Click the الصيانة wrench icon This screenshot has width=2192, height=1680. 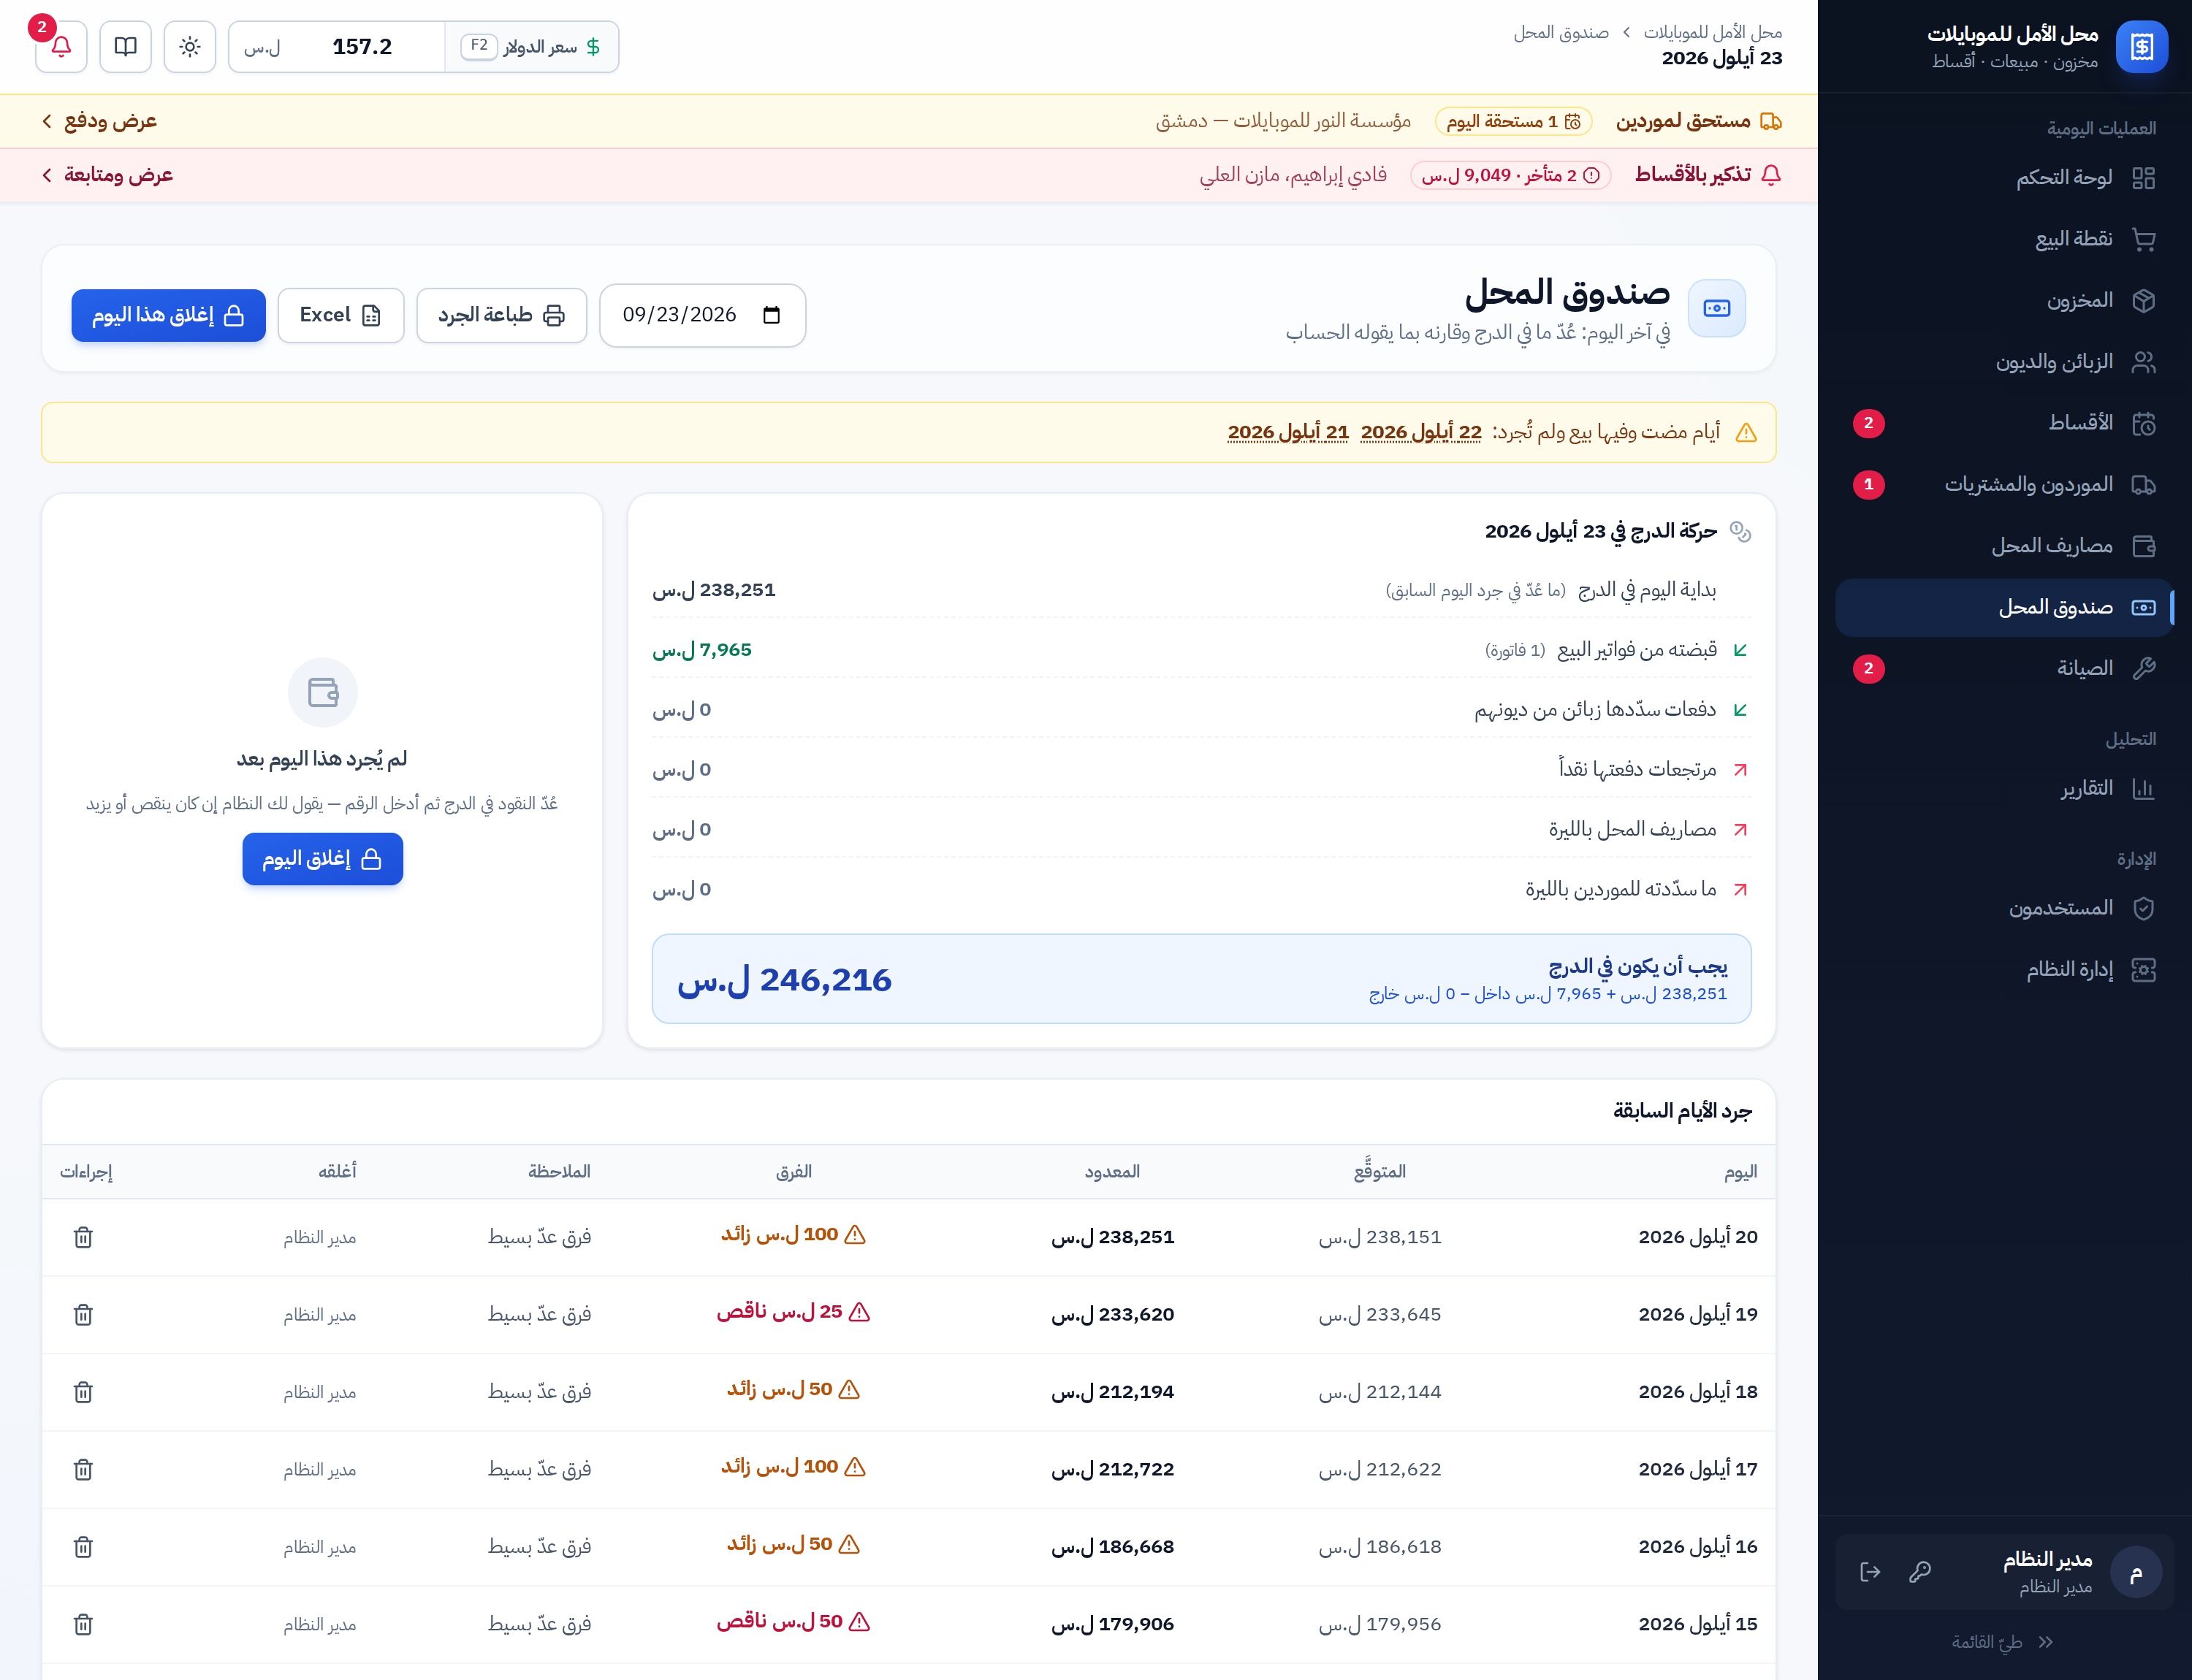click(x=2143, y=668)
